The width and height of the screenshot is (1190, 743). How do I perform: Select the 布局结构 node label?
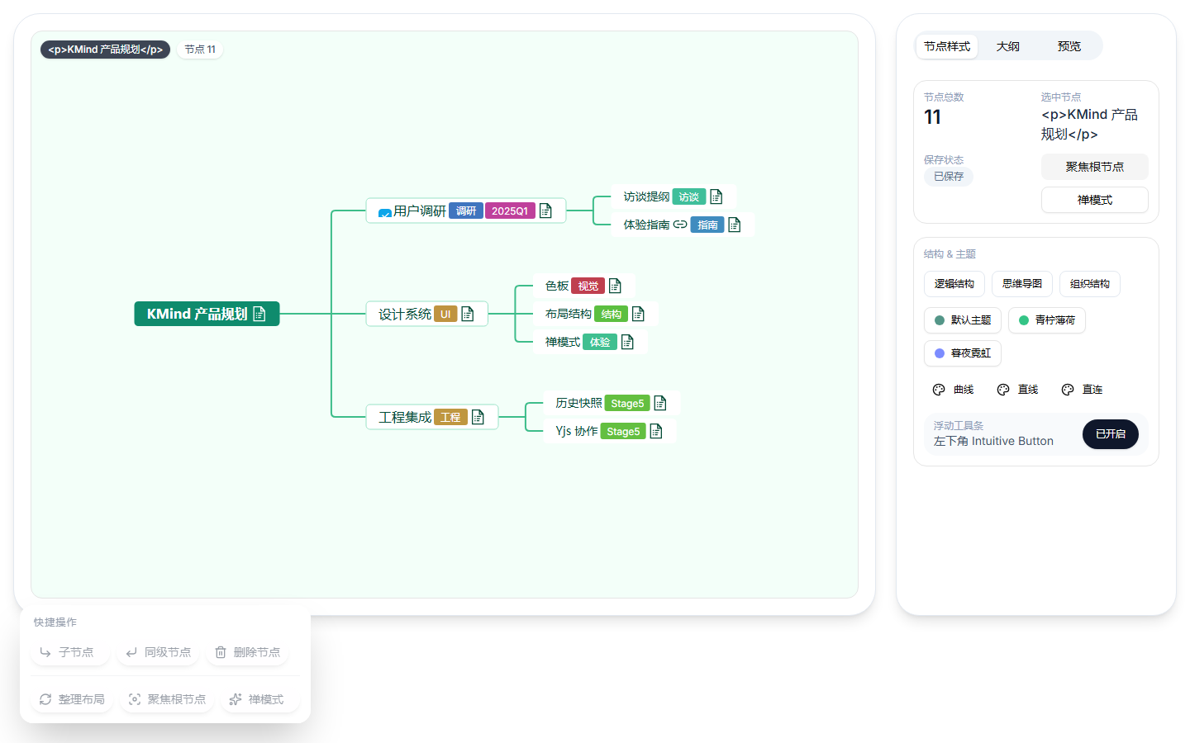click(569, 314)
